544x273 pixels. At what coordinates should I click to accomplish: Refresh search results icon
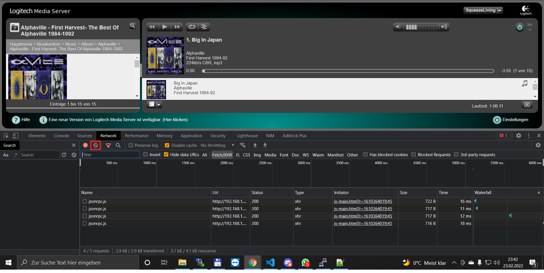64,155
